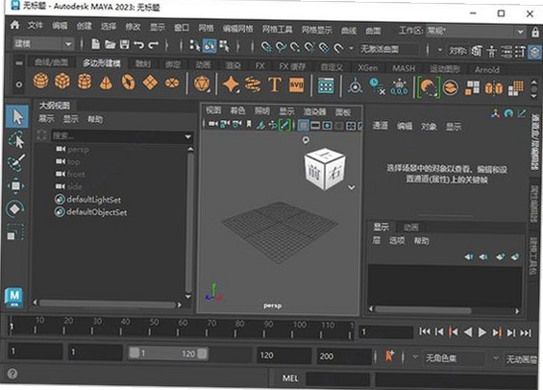Toggle the green bracketed shelf icon

point(429,87)
